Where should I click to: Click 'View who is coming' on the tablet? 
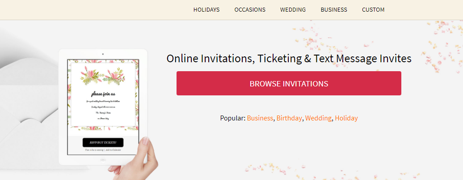pyautogui.click(x=94, y=150)
